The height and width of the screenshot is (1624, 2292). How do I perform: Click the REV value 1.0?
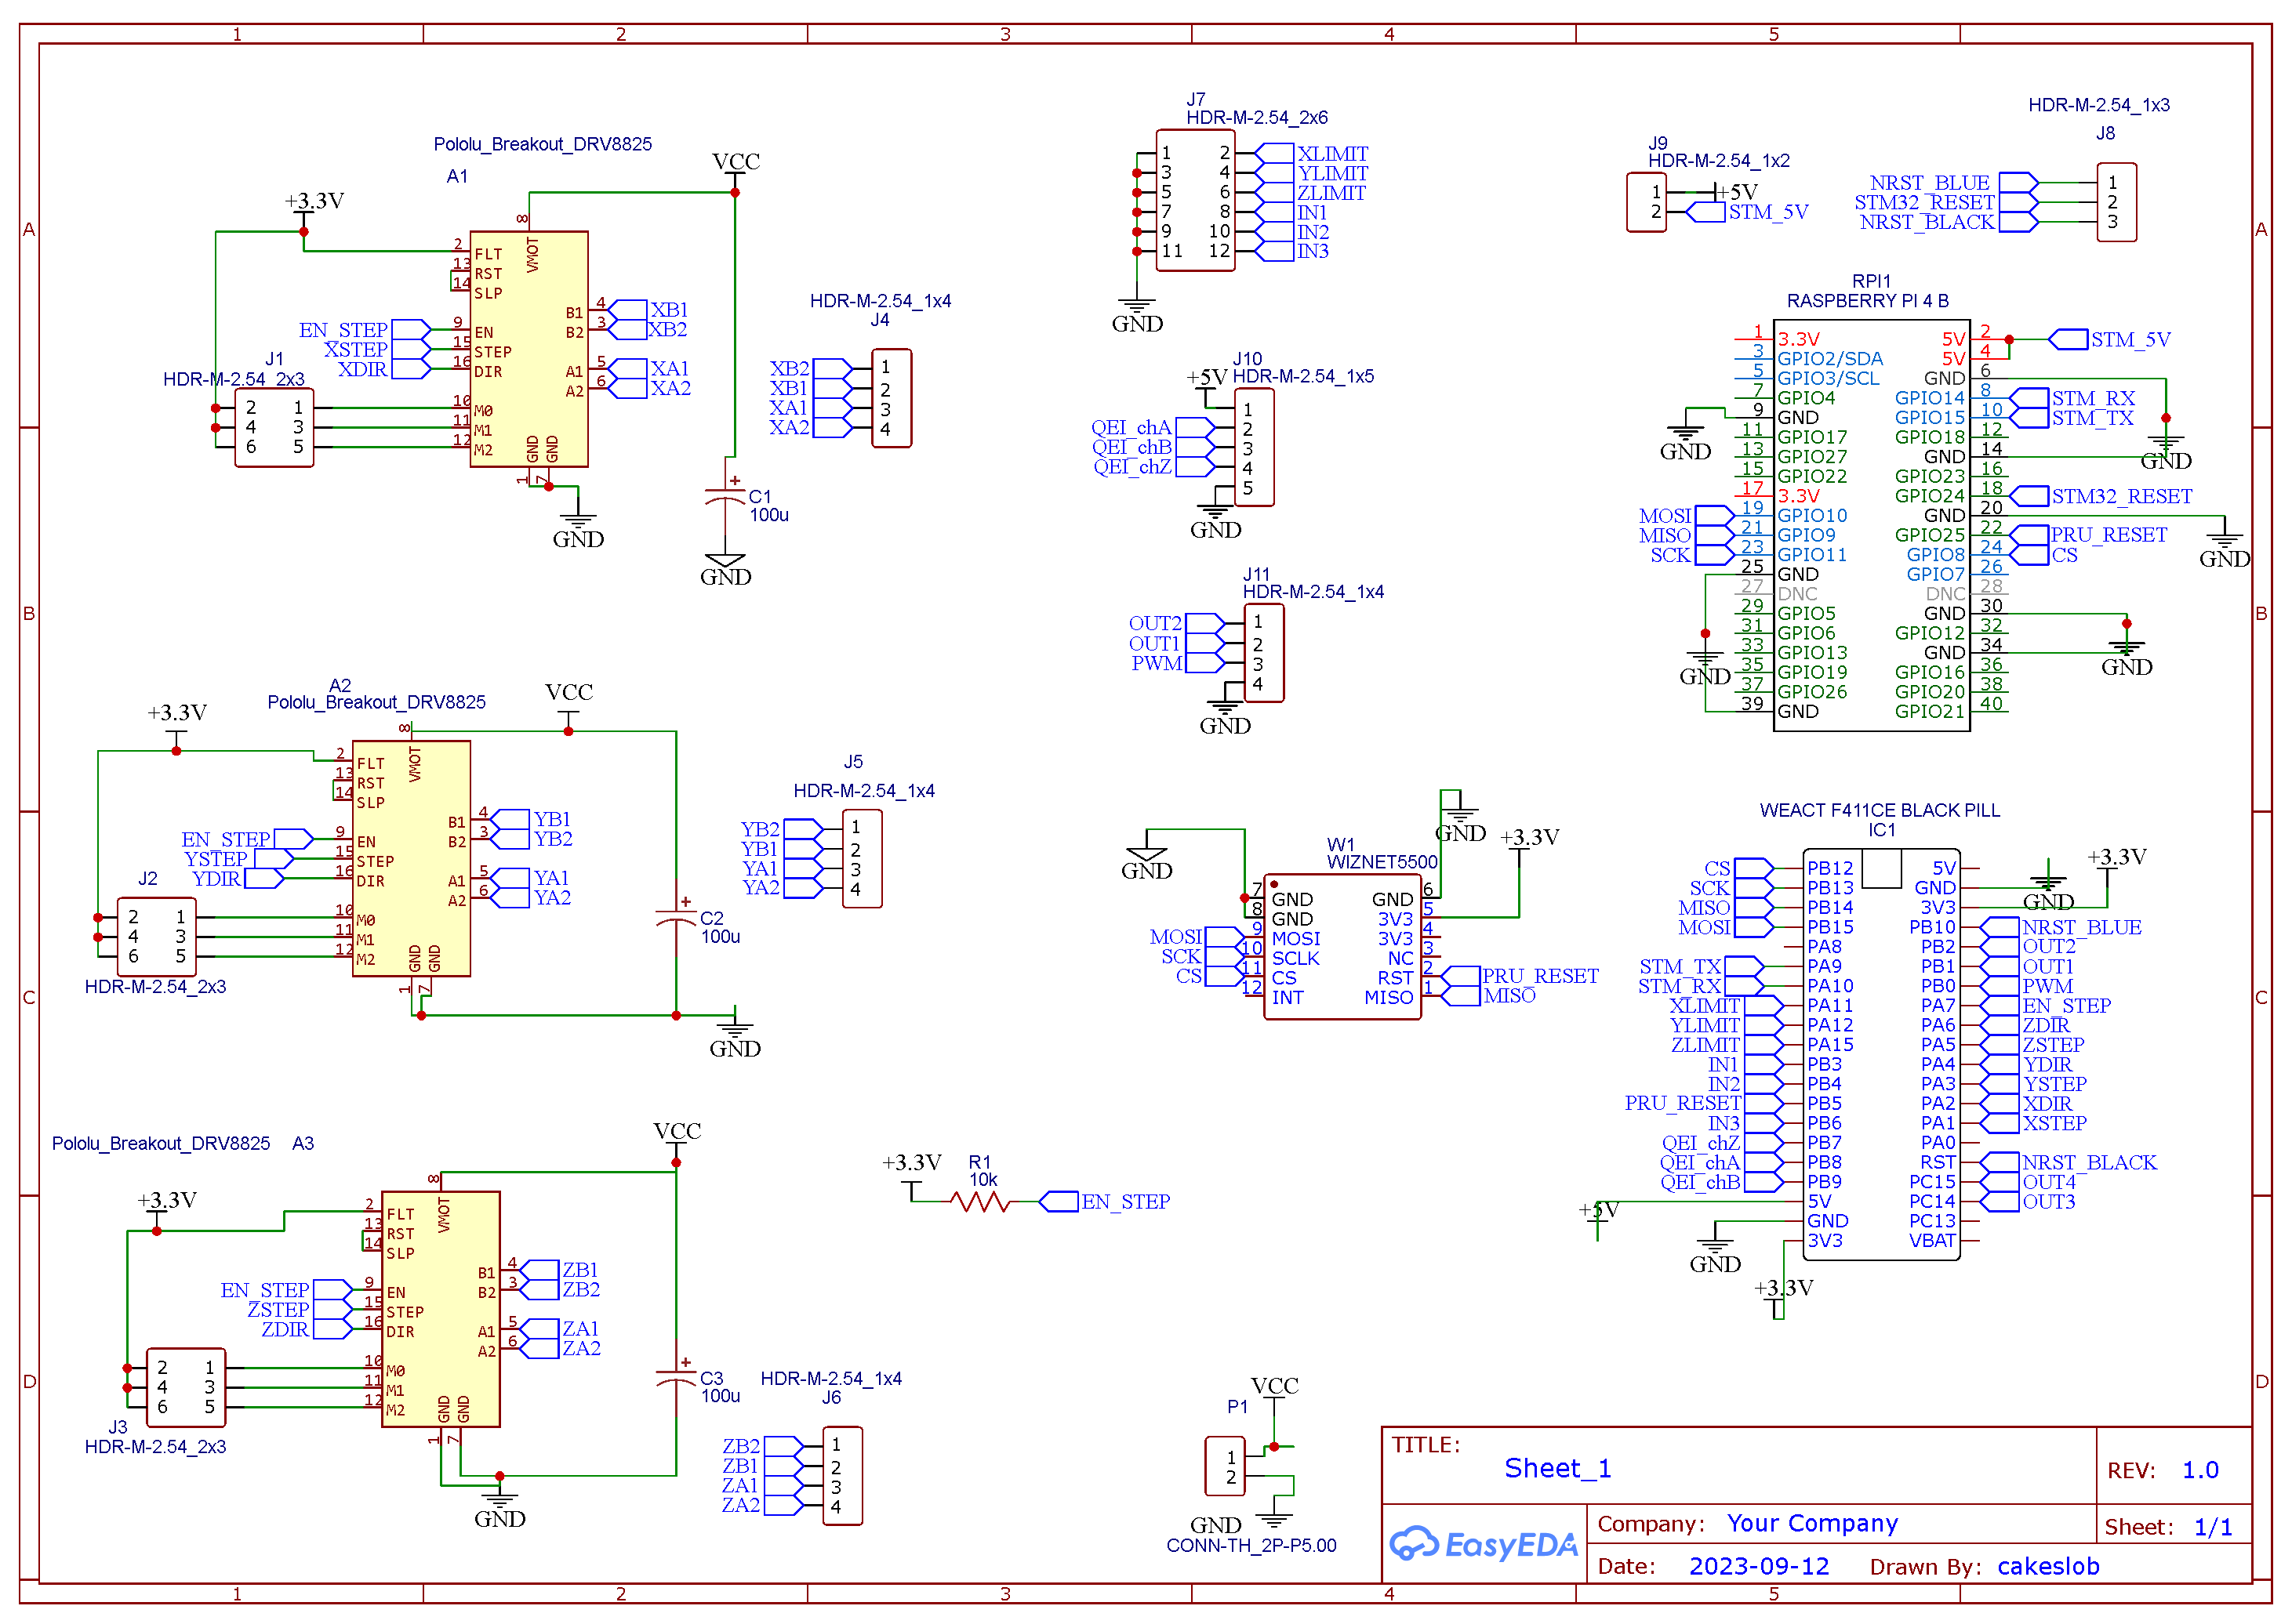2200,1470
